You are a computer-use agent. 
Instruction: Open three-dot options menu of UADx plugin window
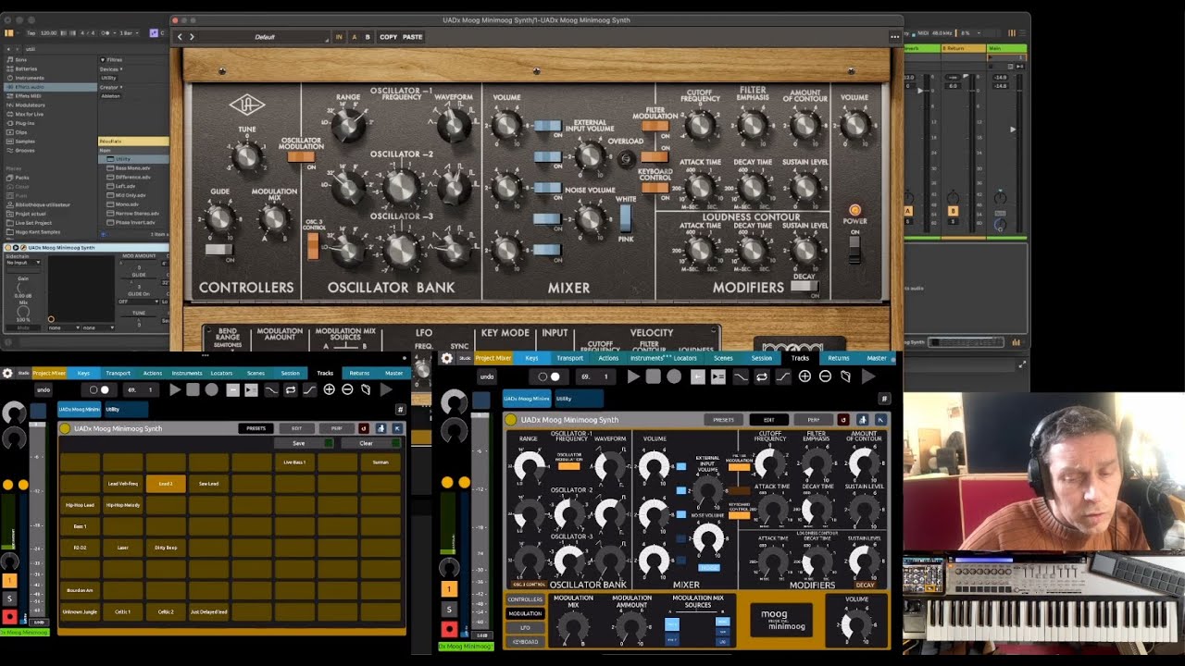894,37
